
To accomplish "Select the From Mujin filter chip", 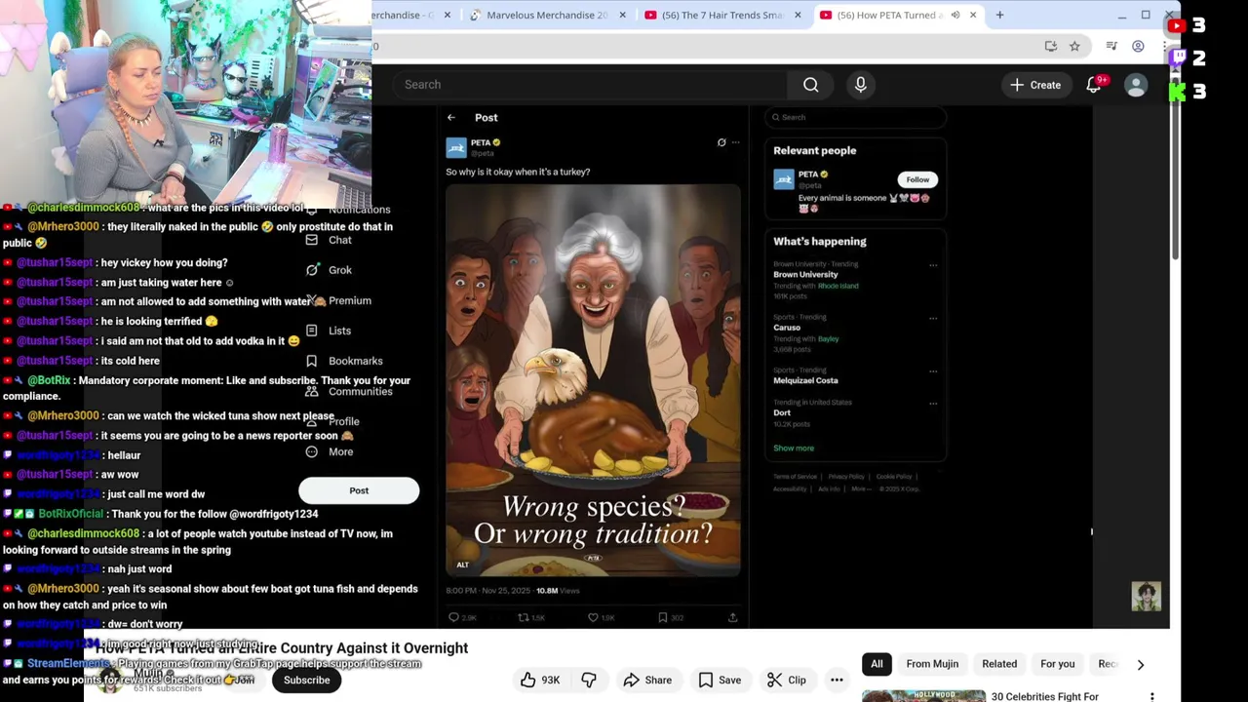I will click(932, 664).
